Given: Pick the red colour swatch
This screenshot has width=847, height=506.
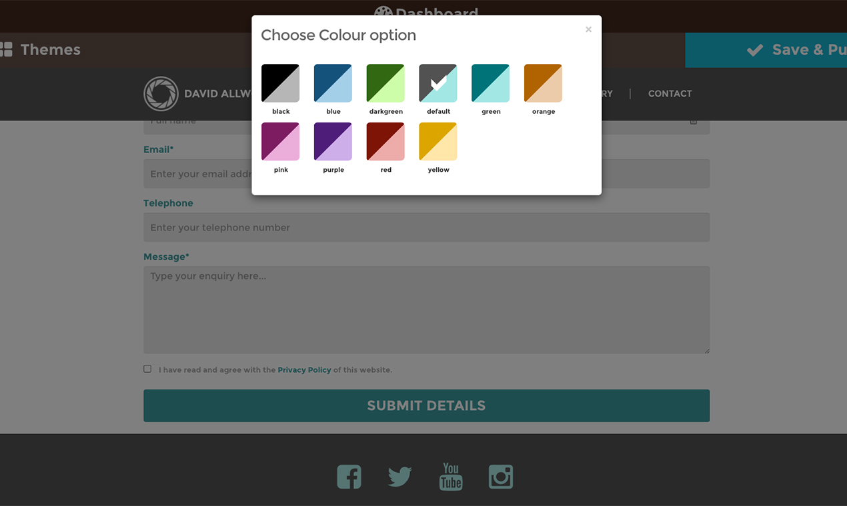Looking at the screenshot, I should coord(385,141).
